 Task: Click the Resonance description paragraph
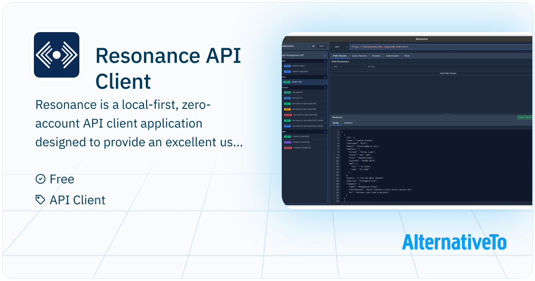[139, 124]
